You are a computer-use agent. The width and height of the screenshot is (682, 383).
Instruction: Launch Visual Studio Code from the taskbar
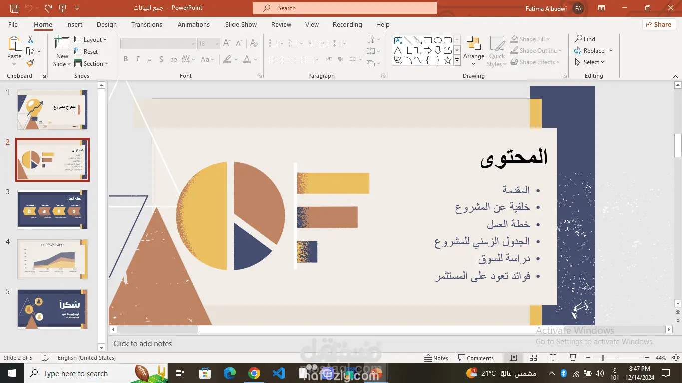[x=279, y=373]
